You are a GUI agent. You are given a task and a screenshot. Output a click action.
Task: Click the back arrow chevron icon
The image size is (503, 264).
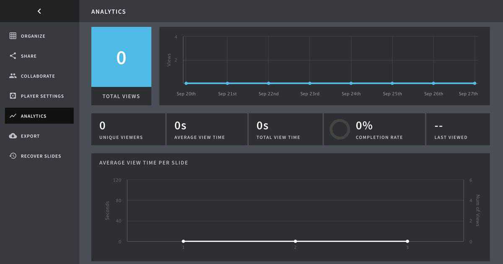(x=39, y=11)
